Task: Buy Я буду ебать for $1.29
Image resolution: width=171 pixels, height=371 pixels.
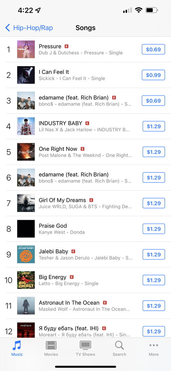Action: pos(154,331)
